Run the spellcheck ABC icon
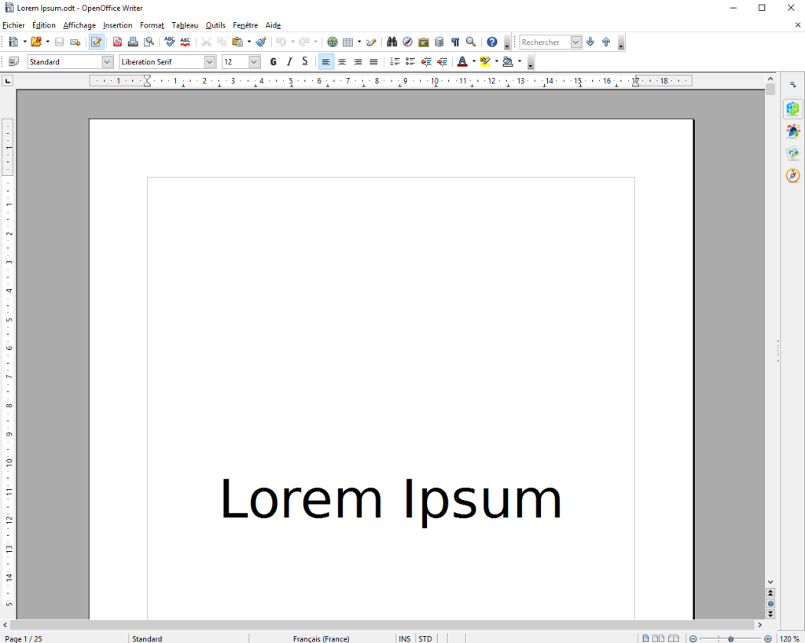Screen dimensions: 805x643 (x=169, y=42)
